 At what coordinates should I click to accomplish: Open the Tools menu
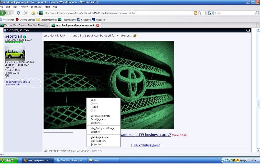[x=47, y=7]
